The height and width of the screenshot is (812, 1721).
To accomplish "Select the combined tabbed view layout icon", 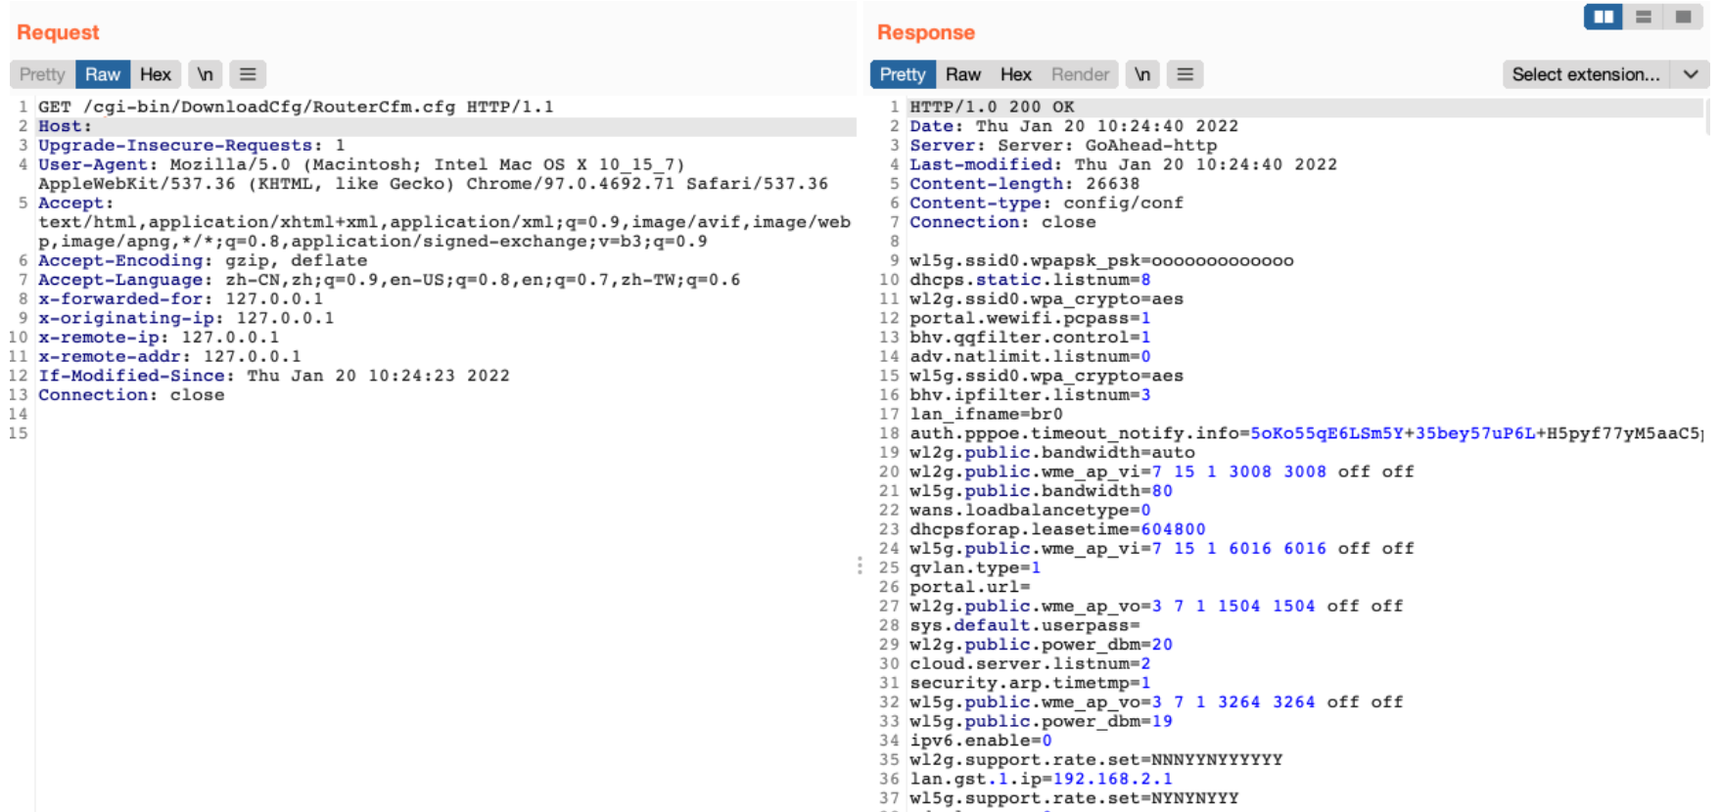I will 1683,17.
